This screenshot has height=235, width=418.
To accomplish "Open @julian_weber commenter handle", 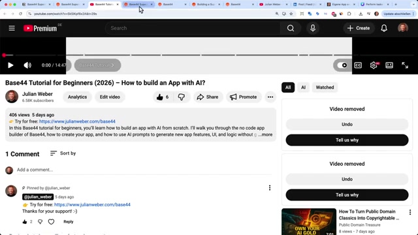I will 38,197.
